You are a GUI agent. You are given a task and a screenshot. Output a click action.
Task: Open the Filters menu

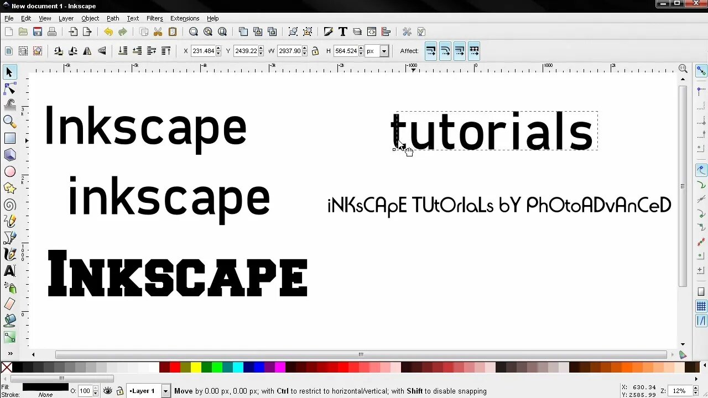coord(154,18)
